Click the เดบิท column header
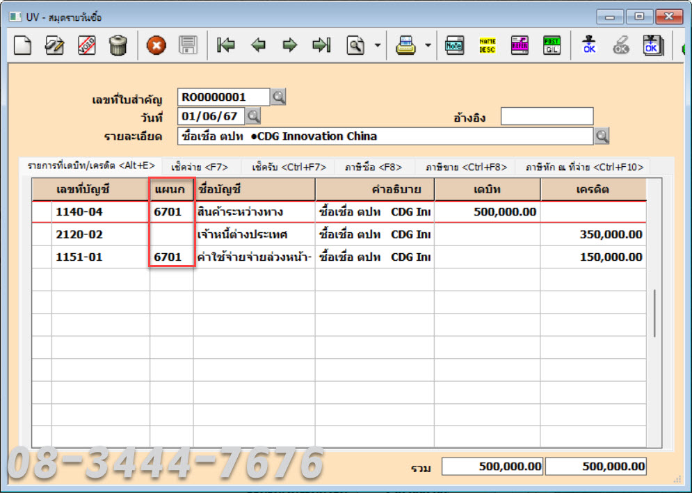 [488, 190]
